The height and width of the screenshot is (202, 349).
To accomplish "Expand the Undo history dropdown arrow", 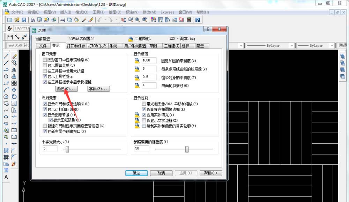I will coord(105,20).
